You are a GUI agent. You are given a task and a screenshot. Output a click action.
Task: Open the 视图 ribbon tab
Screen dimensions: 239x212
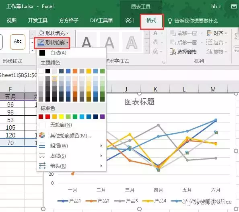pos(11,21)
